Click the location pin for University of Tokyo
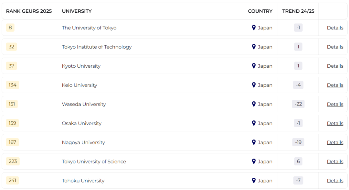The image size is (349, 190). tap(254, 28)
